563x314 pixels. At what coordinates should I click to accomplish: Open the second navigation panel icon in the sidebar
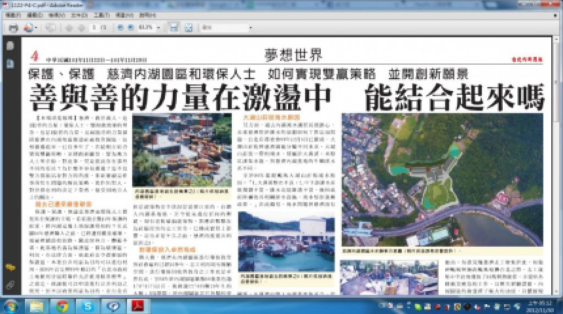pos(10,63)
